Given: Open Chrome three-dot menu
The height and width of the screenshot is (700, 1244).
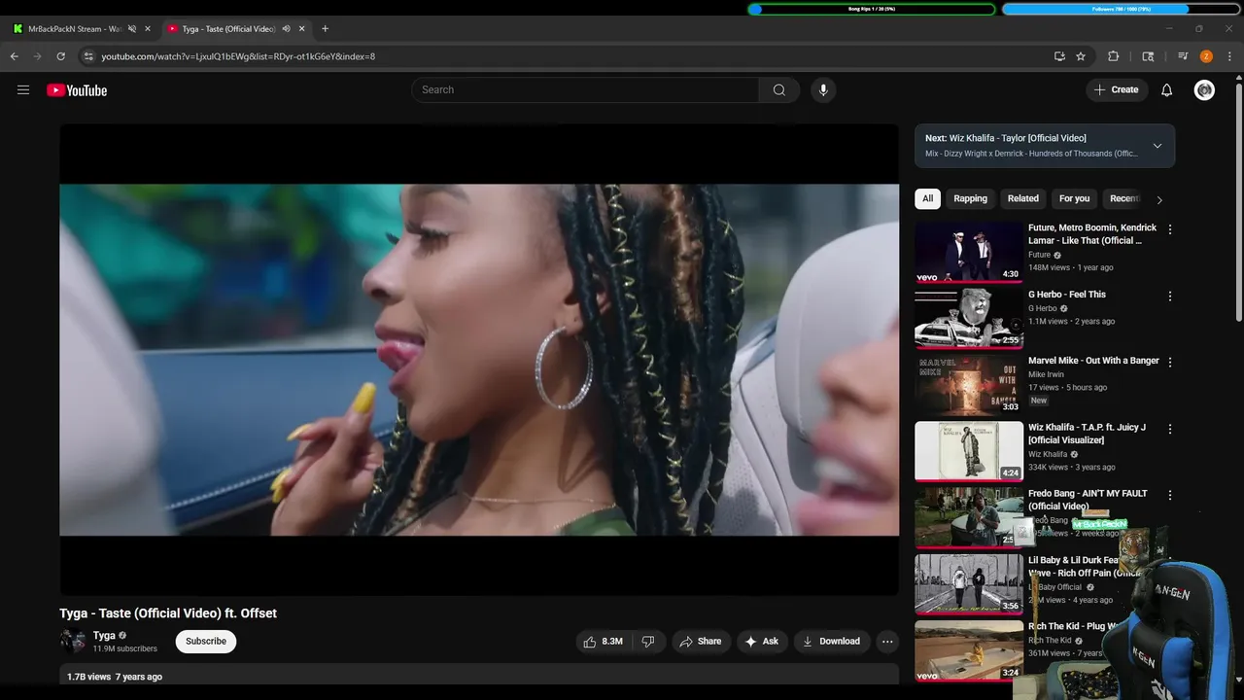Looking at the screenshot, I should pos(1230,56).
